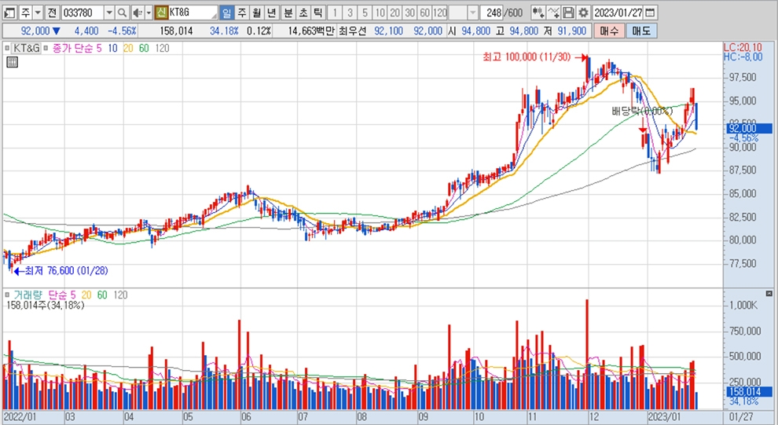Expand the stock code 033780 dropdown
Image resolution: width=778 pixels, height=425 pixels.
109,13
